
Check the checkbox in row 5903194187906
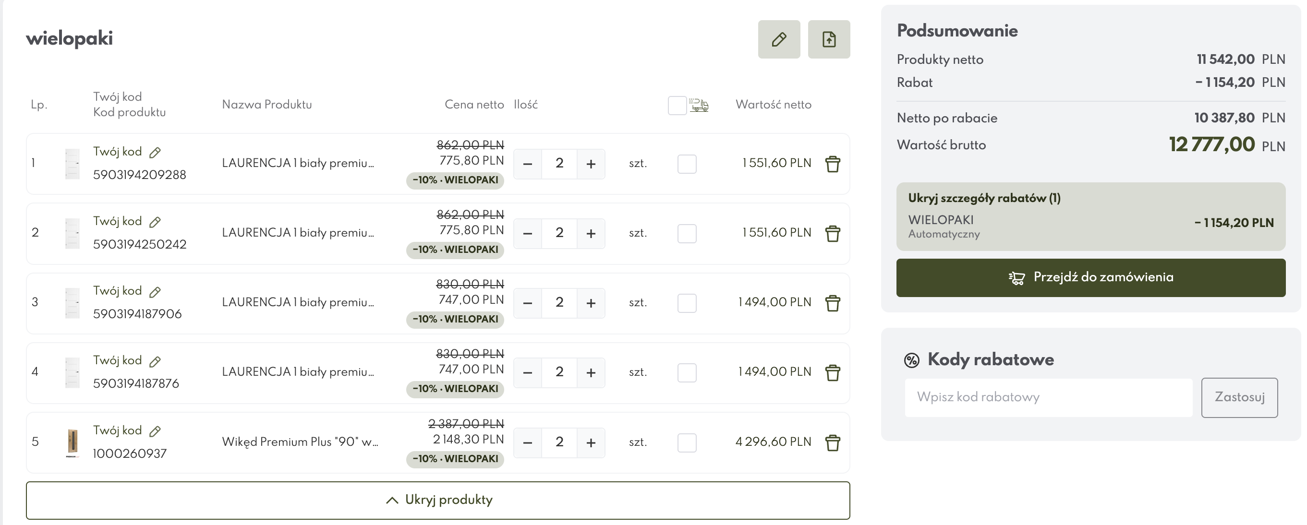pyautogui.click(x=687, y=303)
